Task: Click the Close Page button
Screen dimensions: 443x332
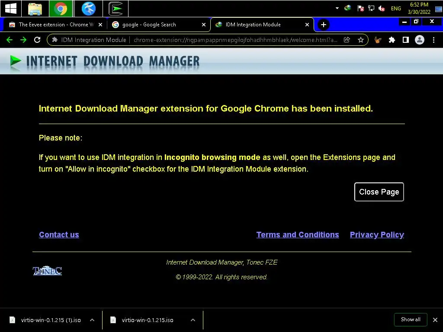Action: (379, 192)
